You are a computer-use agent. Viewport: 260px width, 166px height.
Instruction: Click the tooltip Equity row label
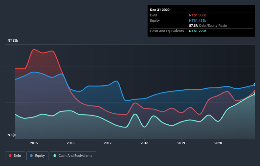coord(155,21)
